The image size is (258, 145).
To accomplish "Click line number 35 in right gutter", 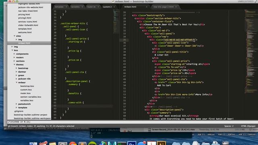I will coord(125,40).
